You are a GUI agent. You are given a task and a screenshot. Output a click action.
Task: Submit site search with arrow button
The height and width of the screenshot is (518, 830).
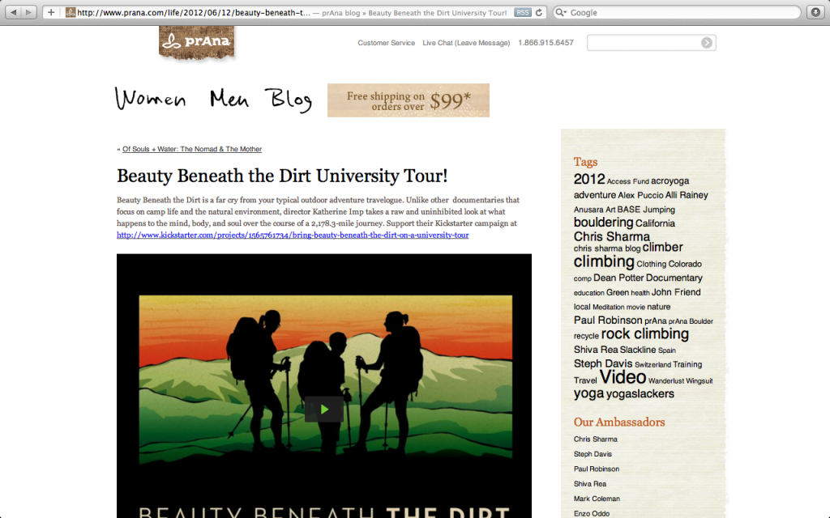707,43
